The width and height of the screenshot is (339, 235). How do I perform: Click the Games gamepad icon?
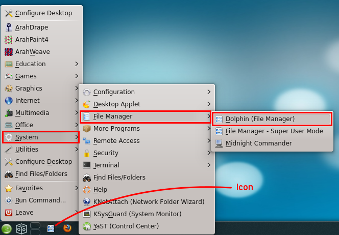coord(9,76)
